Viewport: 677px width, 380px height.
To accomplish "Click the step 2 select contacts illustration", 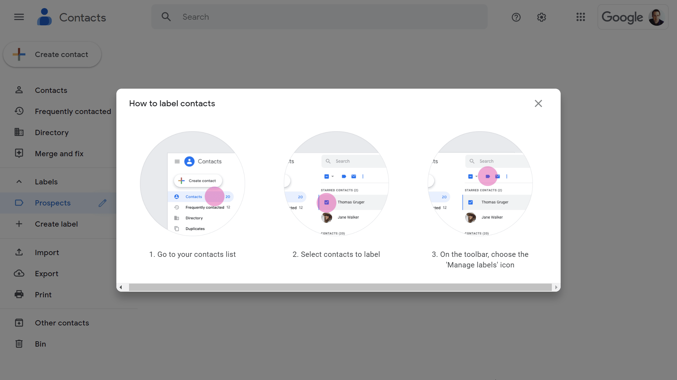I will pos(336,184).
